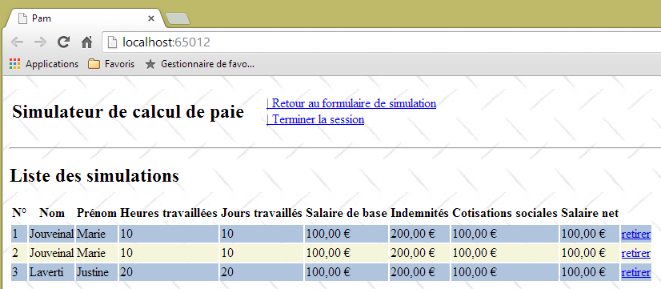Click heures value 20 in Laverti row
The height and width of the screenshot is (289, 661).
[x=169, y=272]
